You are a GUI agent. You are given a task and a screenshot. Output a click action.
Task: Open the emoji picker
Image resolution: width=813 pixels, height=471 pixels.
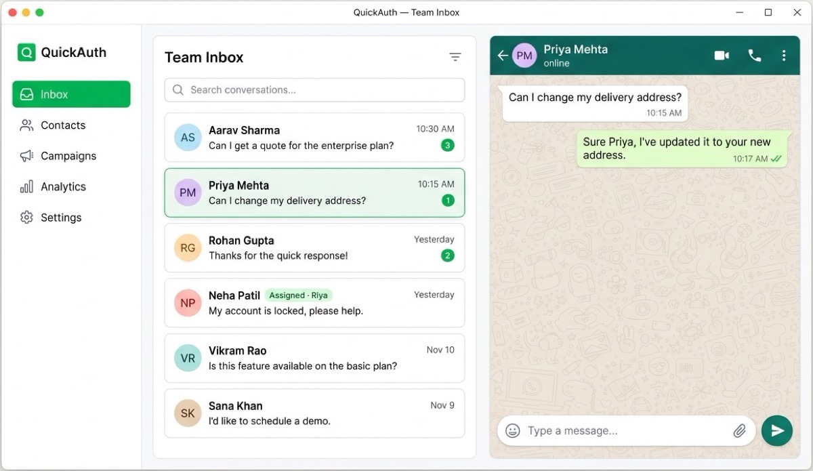point(513,431)
